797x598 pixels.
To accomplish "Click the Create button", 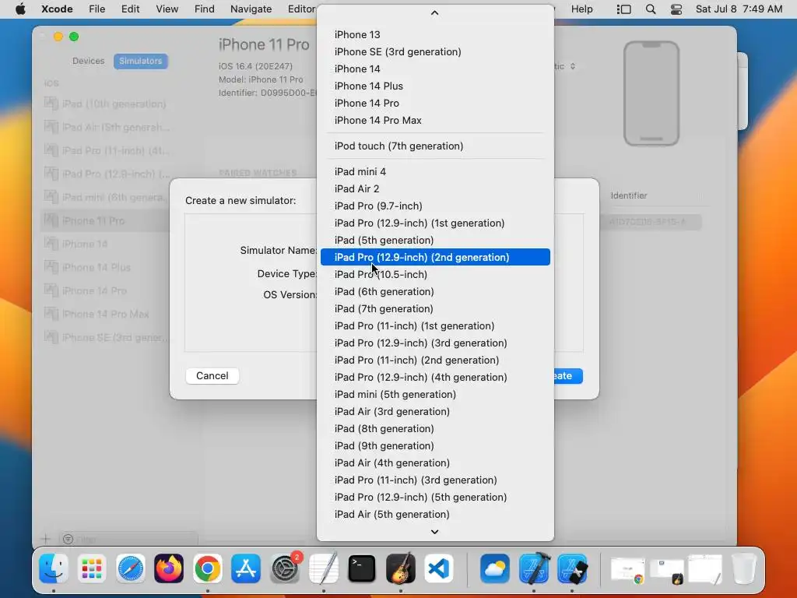I will [567, 376].
